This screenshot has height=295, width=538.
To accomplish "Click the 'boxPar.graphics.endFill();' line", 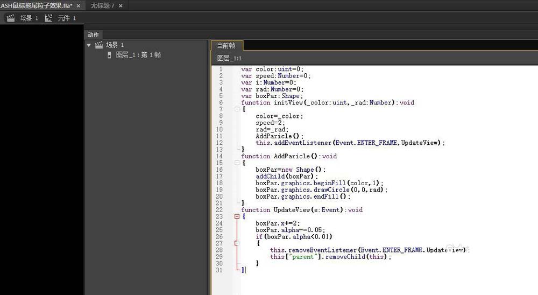I will [x=303, y=196].
